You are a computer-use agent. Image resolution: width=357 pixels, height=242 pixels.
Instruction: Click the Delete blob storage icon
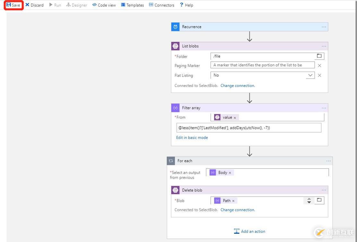point(175,190)
